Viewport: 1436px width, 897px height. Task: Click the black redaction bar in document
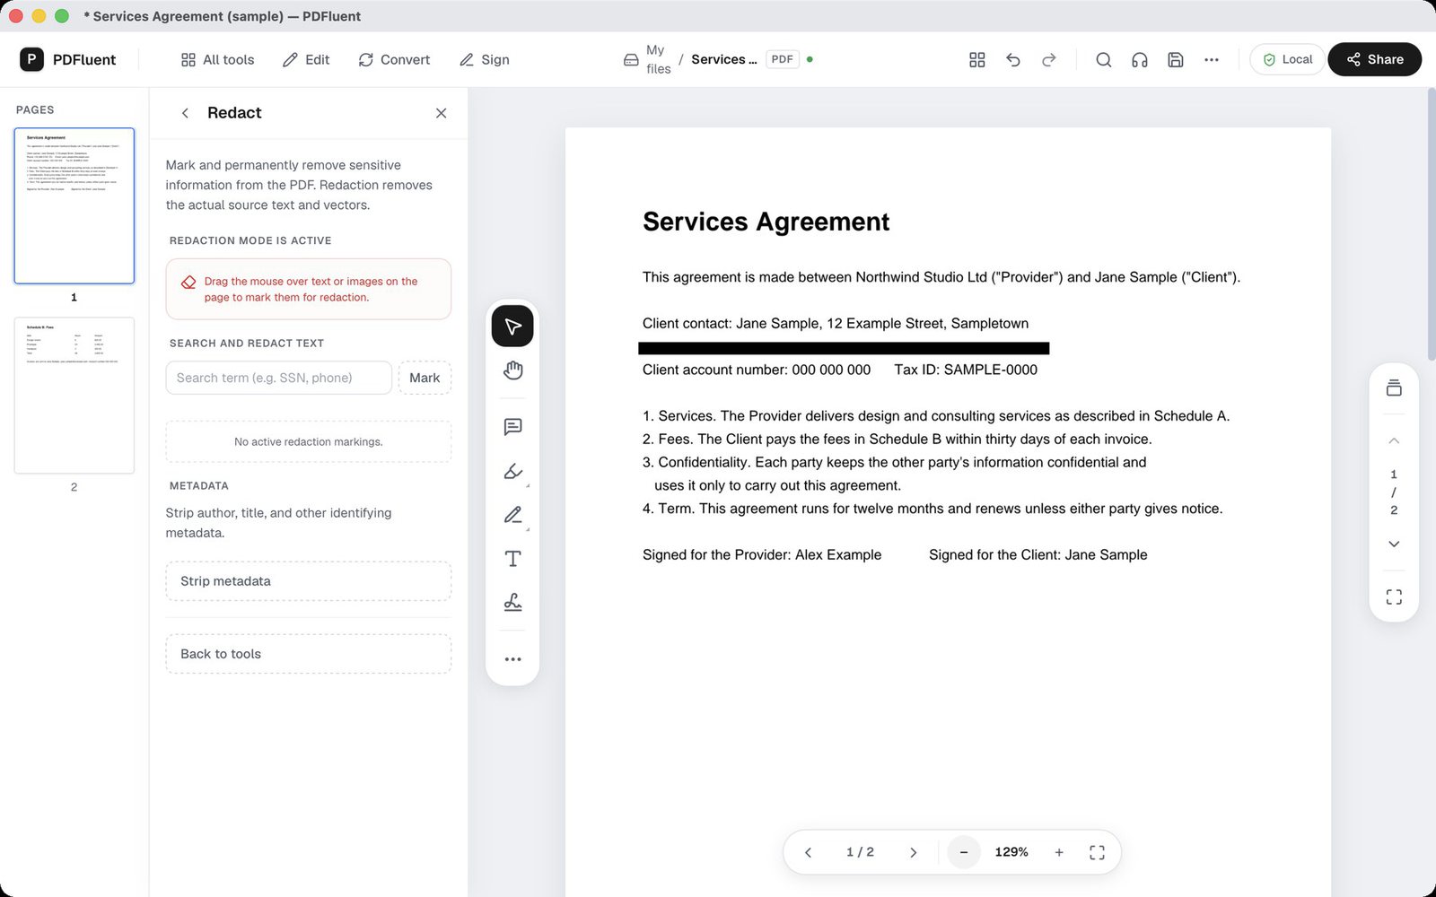point(844,348)
